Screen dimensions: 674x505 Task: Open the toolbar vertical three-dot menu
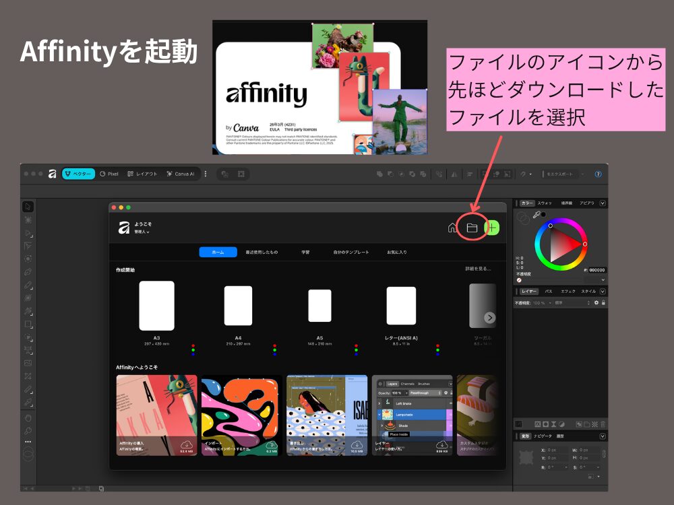coord(206,174)
